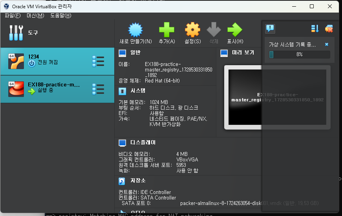
Task: Click the Red Hat (64-bit) OS value
Action: coord(162,81)
